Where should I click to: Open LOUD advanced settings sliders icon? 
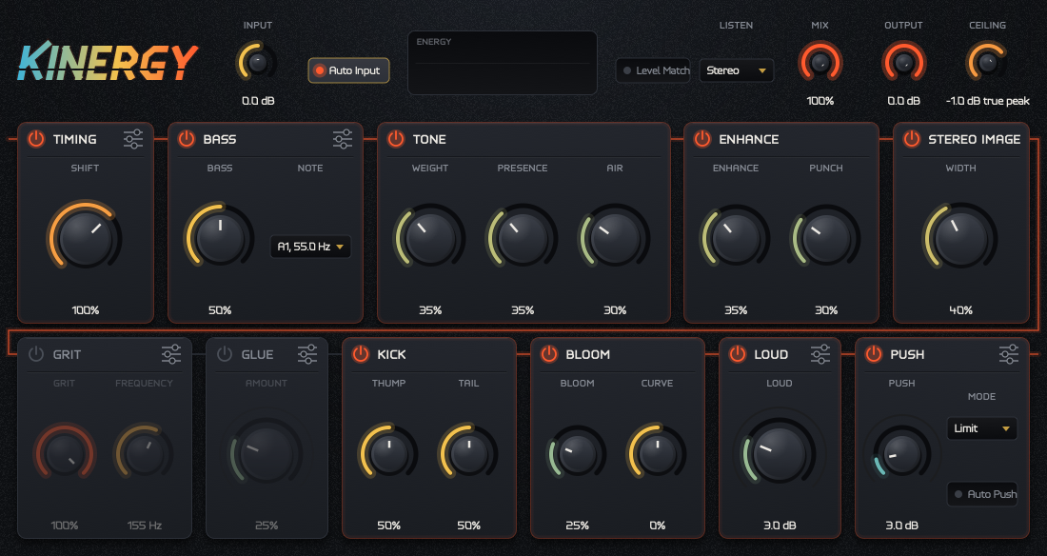click(820, 354)
